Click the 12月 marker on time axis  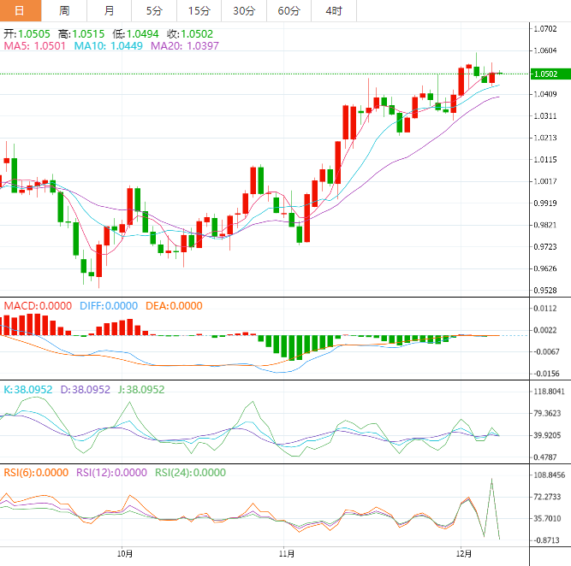[461, 553]
